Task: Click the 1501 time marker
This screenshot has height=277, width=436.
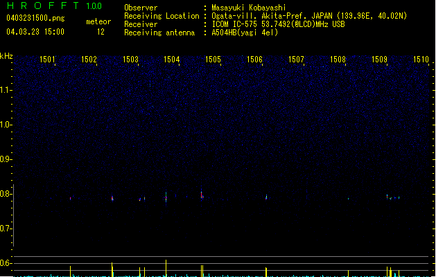Action: pyautogui.click(x=47, y=60)
